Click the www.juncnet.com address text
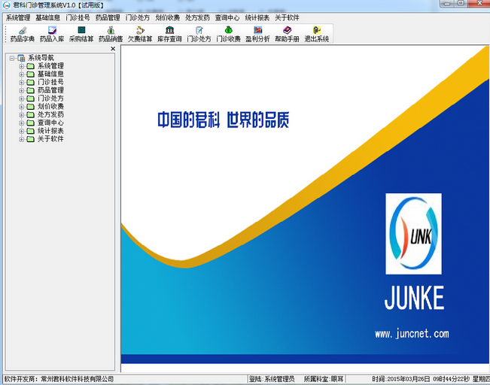 tap(412, 334)
